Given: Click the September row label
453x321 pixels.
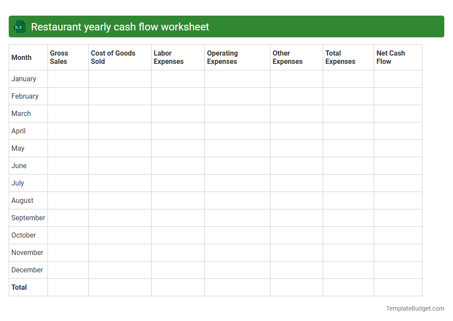Looking at the screenshot, I should tap(28, 218).
